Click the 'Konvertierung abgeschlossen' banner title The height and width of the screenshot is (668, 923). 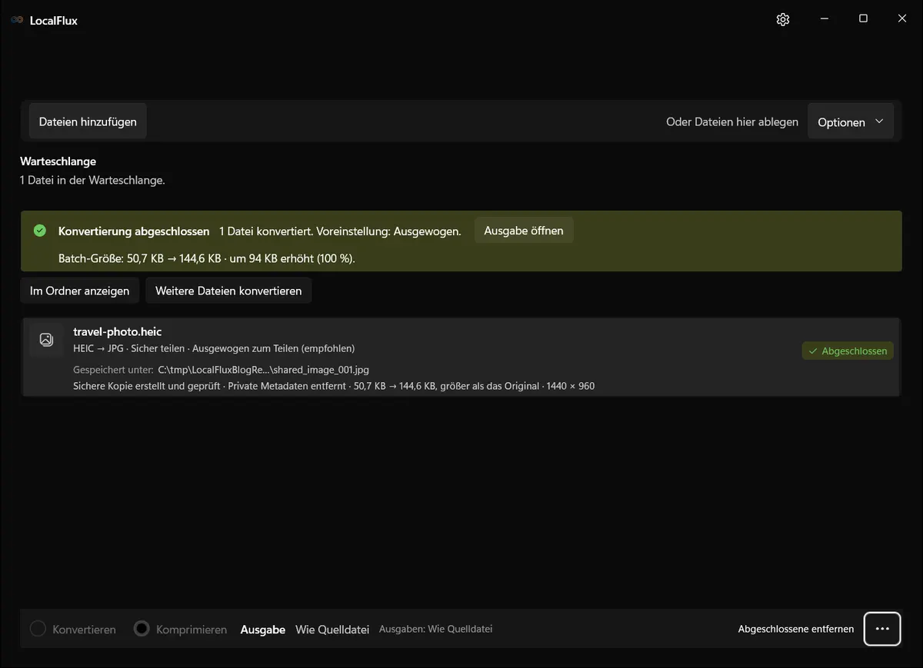coord(134,231)
